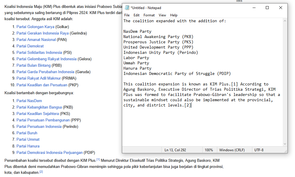This screenshot has width=295, height=177.
Task: Click the scroll up arrow in Notepad
Action: (285, 21)
